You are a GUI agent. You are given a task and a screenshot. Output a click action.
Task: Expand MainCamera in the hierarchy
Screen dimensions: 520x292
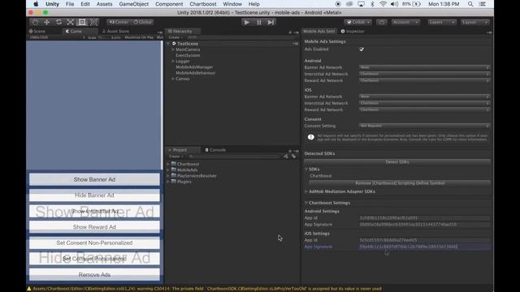[173, 49]
